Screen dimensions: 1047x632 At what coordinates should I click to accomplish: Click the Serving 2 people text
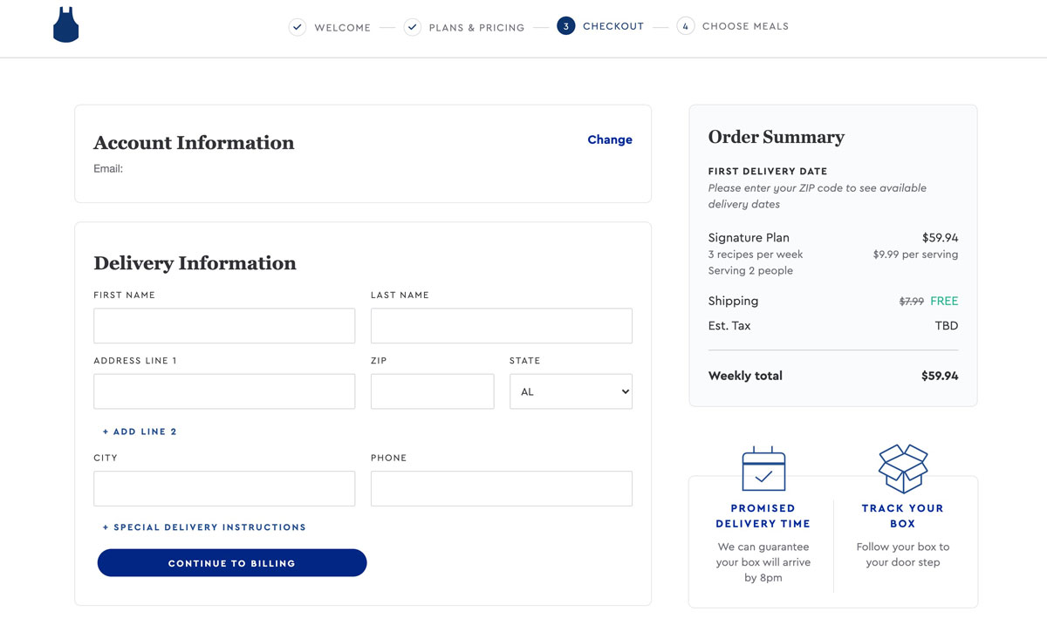[750, 270]
